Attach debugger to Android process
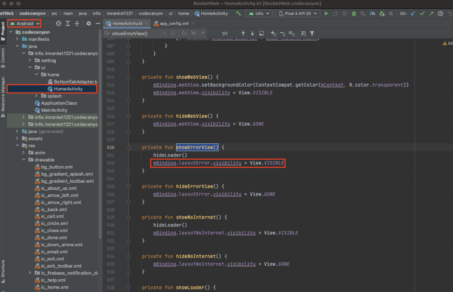Image resolution: width=453 pixels, height=292 pixels. [x=382, y=14]
